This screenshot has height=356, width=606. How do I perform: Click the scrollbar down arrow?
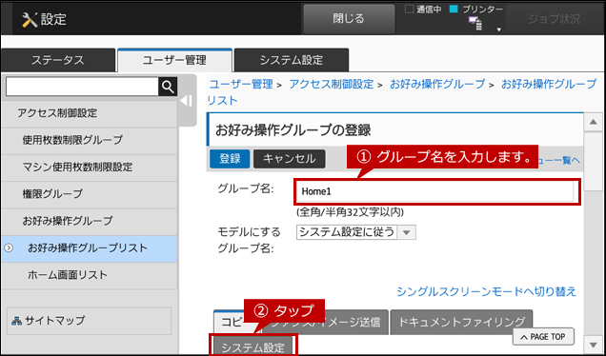point(594,345)
